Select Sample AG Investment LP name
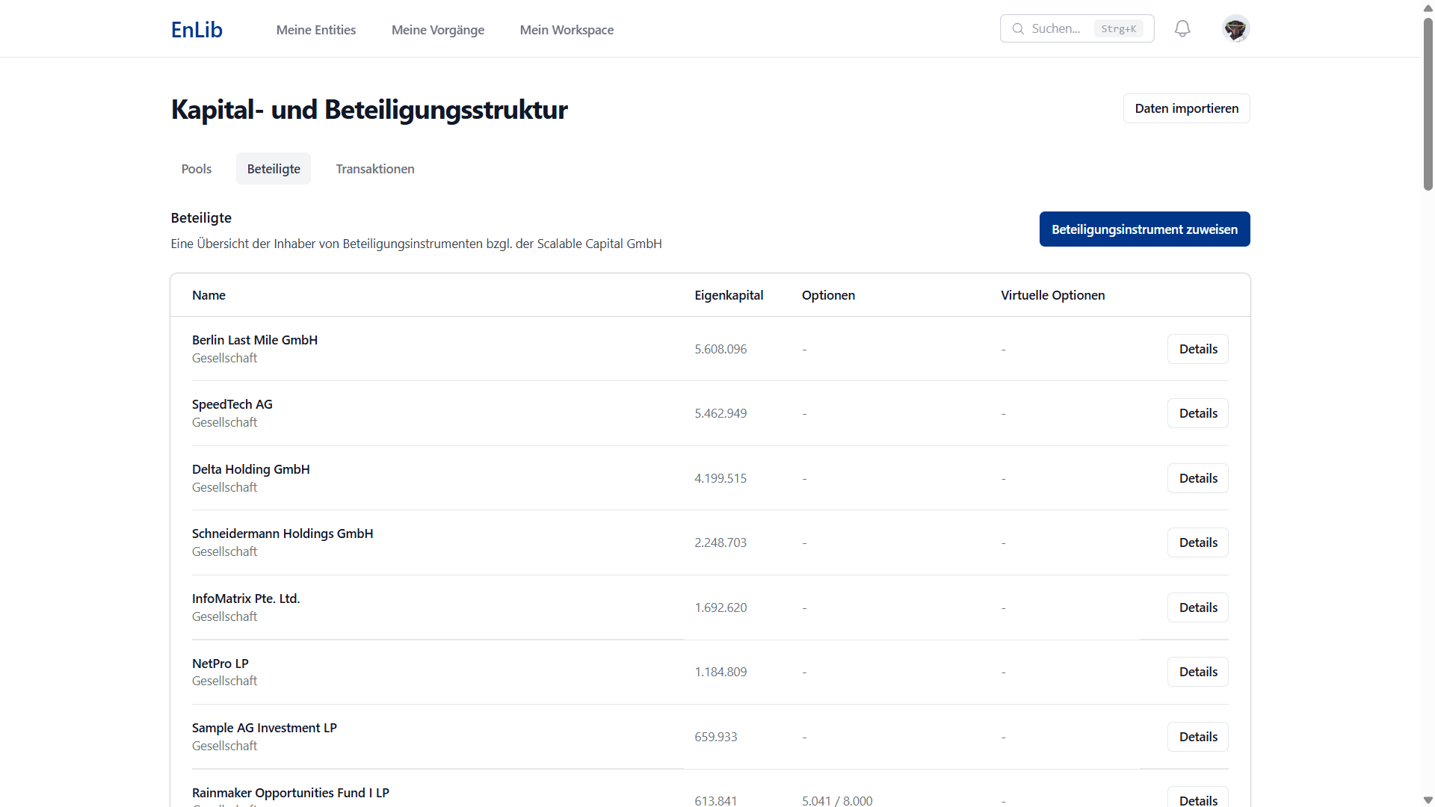The height and width of the screenshot is (807, 1435). tap(265, 728)
